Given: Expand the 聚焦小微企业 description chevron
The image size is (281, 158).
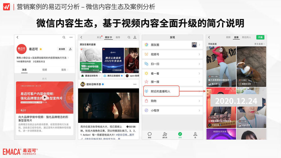Looking at the screenshot, I should (68, 58).
